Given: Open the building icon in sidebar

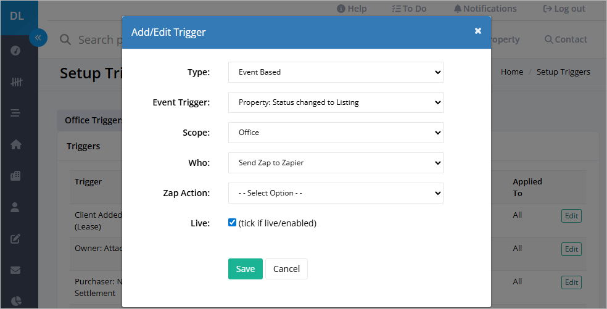Looking at the screenshot, I should [15, 176].
